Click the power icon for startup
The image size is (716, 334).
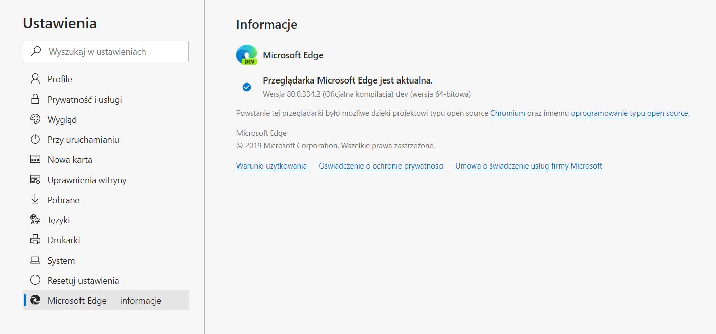click(35, 139)
